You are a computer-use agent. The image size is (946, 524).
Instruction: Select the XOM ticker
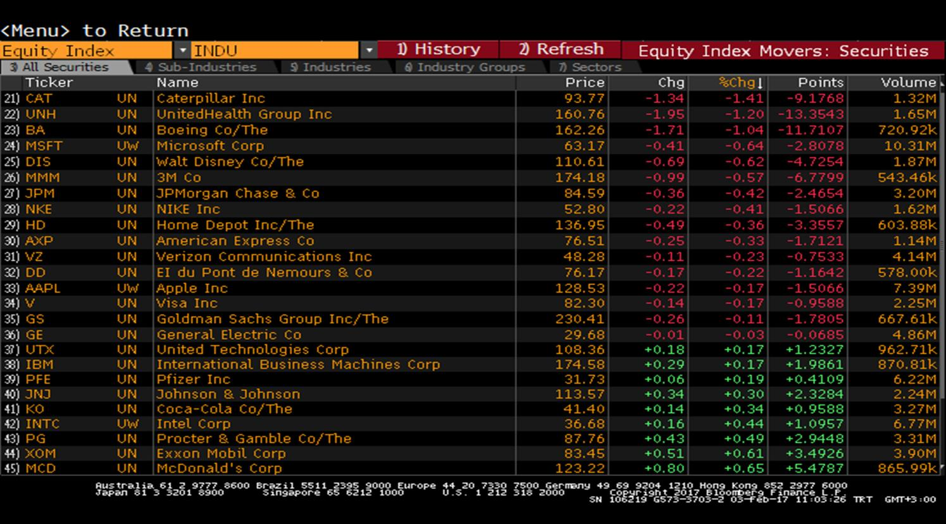pyautogui.click(x=40, y=454)
